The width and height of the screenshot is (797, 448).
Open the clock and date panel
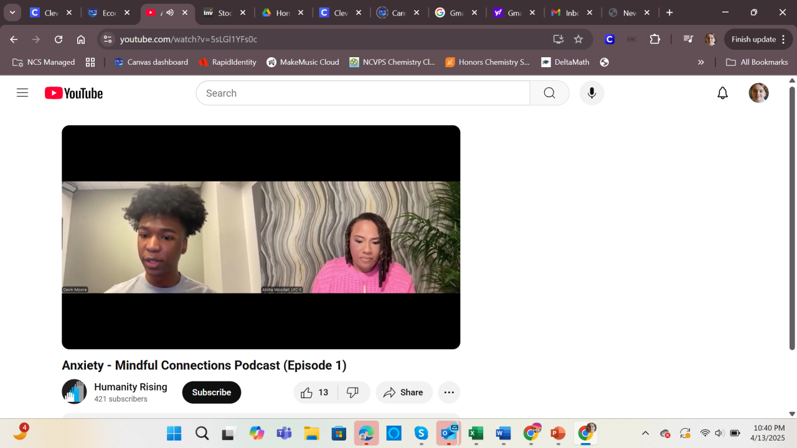[769, 433]
